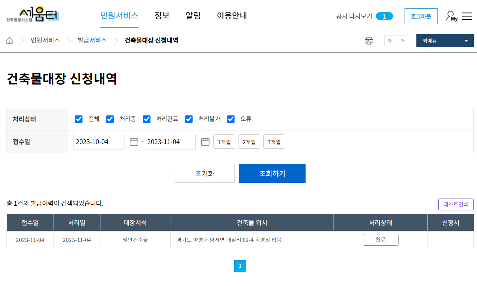Open the calendar icon for the start date

[133, 142]
